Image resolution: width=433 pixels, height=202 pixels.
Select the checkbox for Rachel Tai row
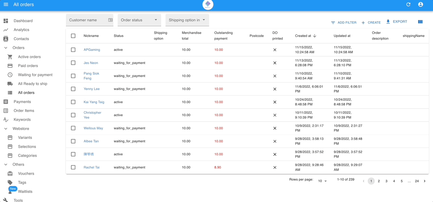pos(73,167)
